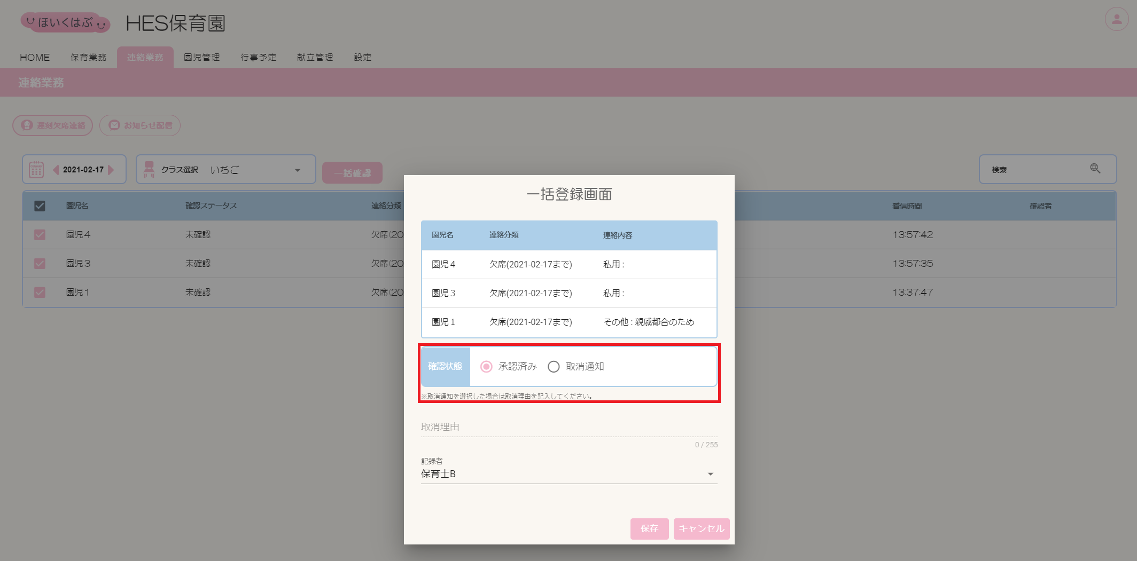Switch to the 園児管理 tab
1137x561 pixels.
[x=202, y=57]
